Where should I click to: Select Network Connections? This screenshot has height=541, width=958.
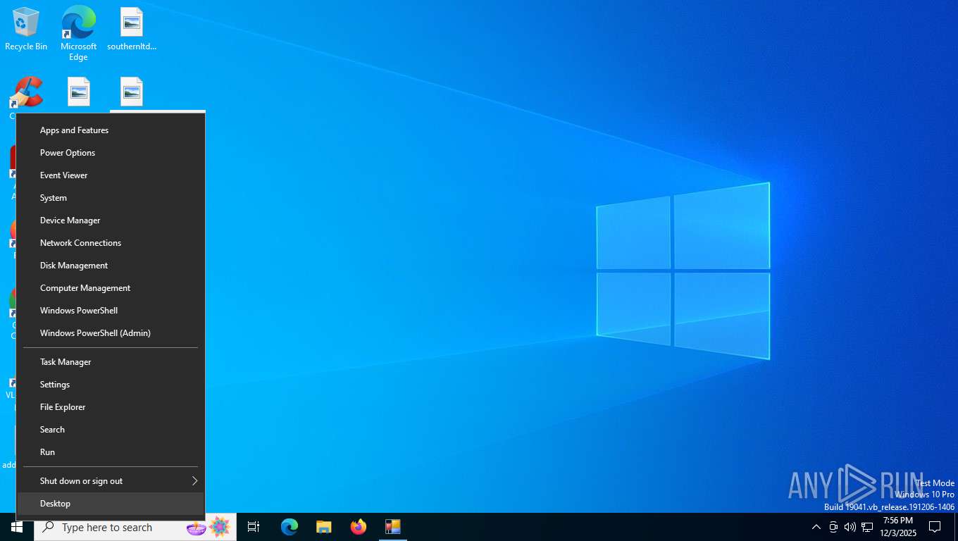(111, 243)
